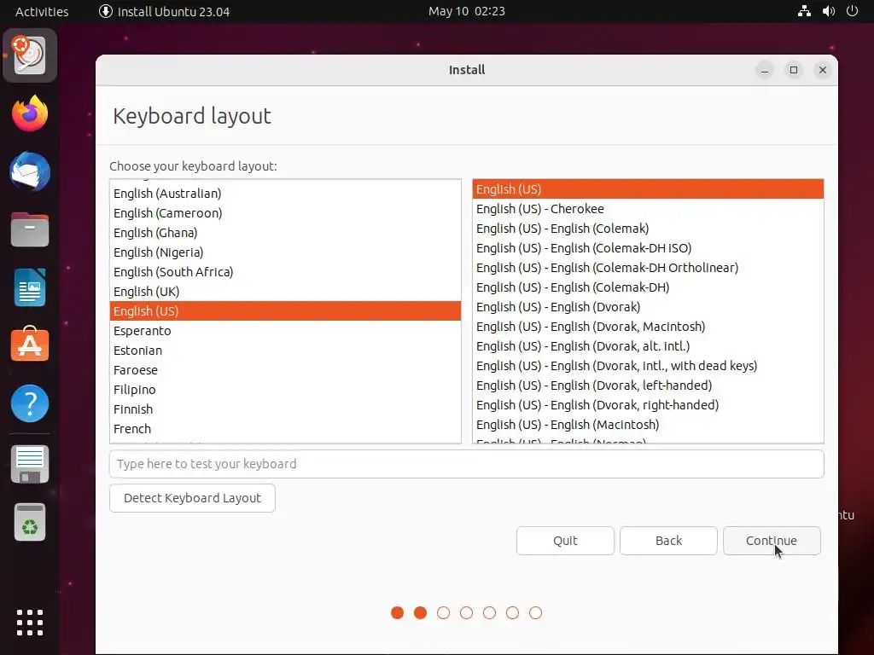
Task: Select Faroese layout
Action: coord(285,370)
